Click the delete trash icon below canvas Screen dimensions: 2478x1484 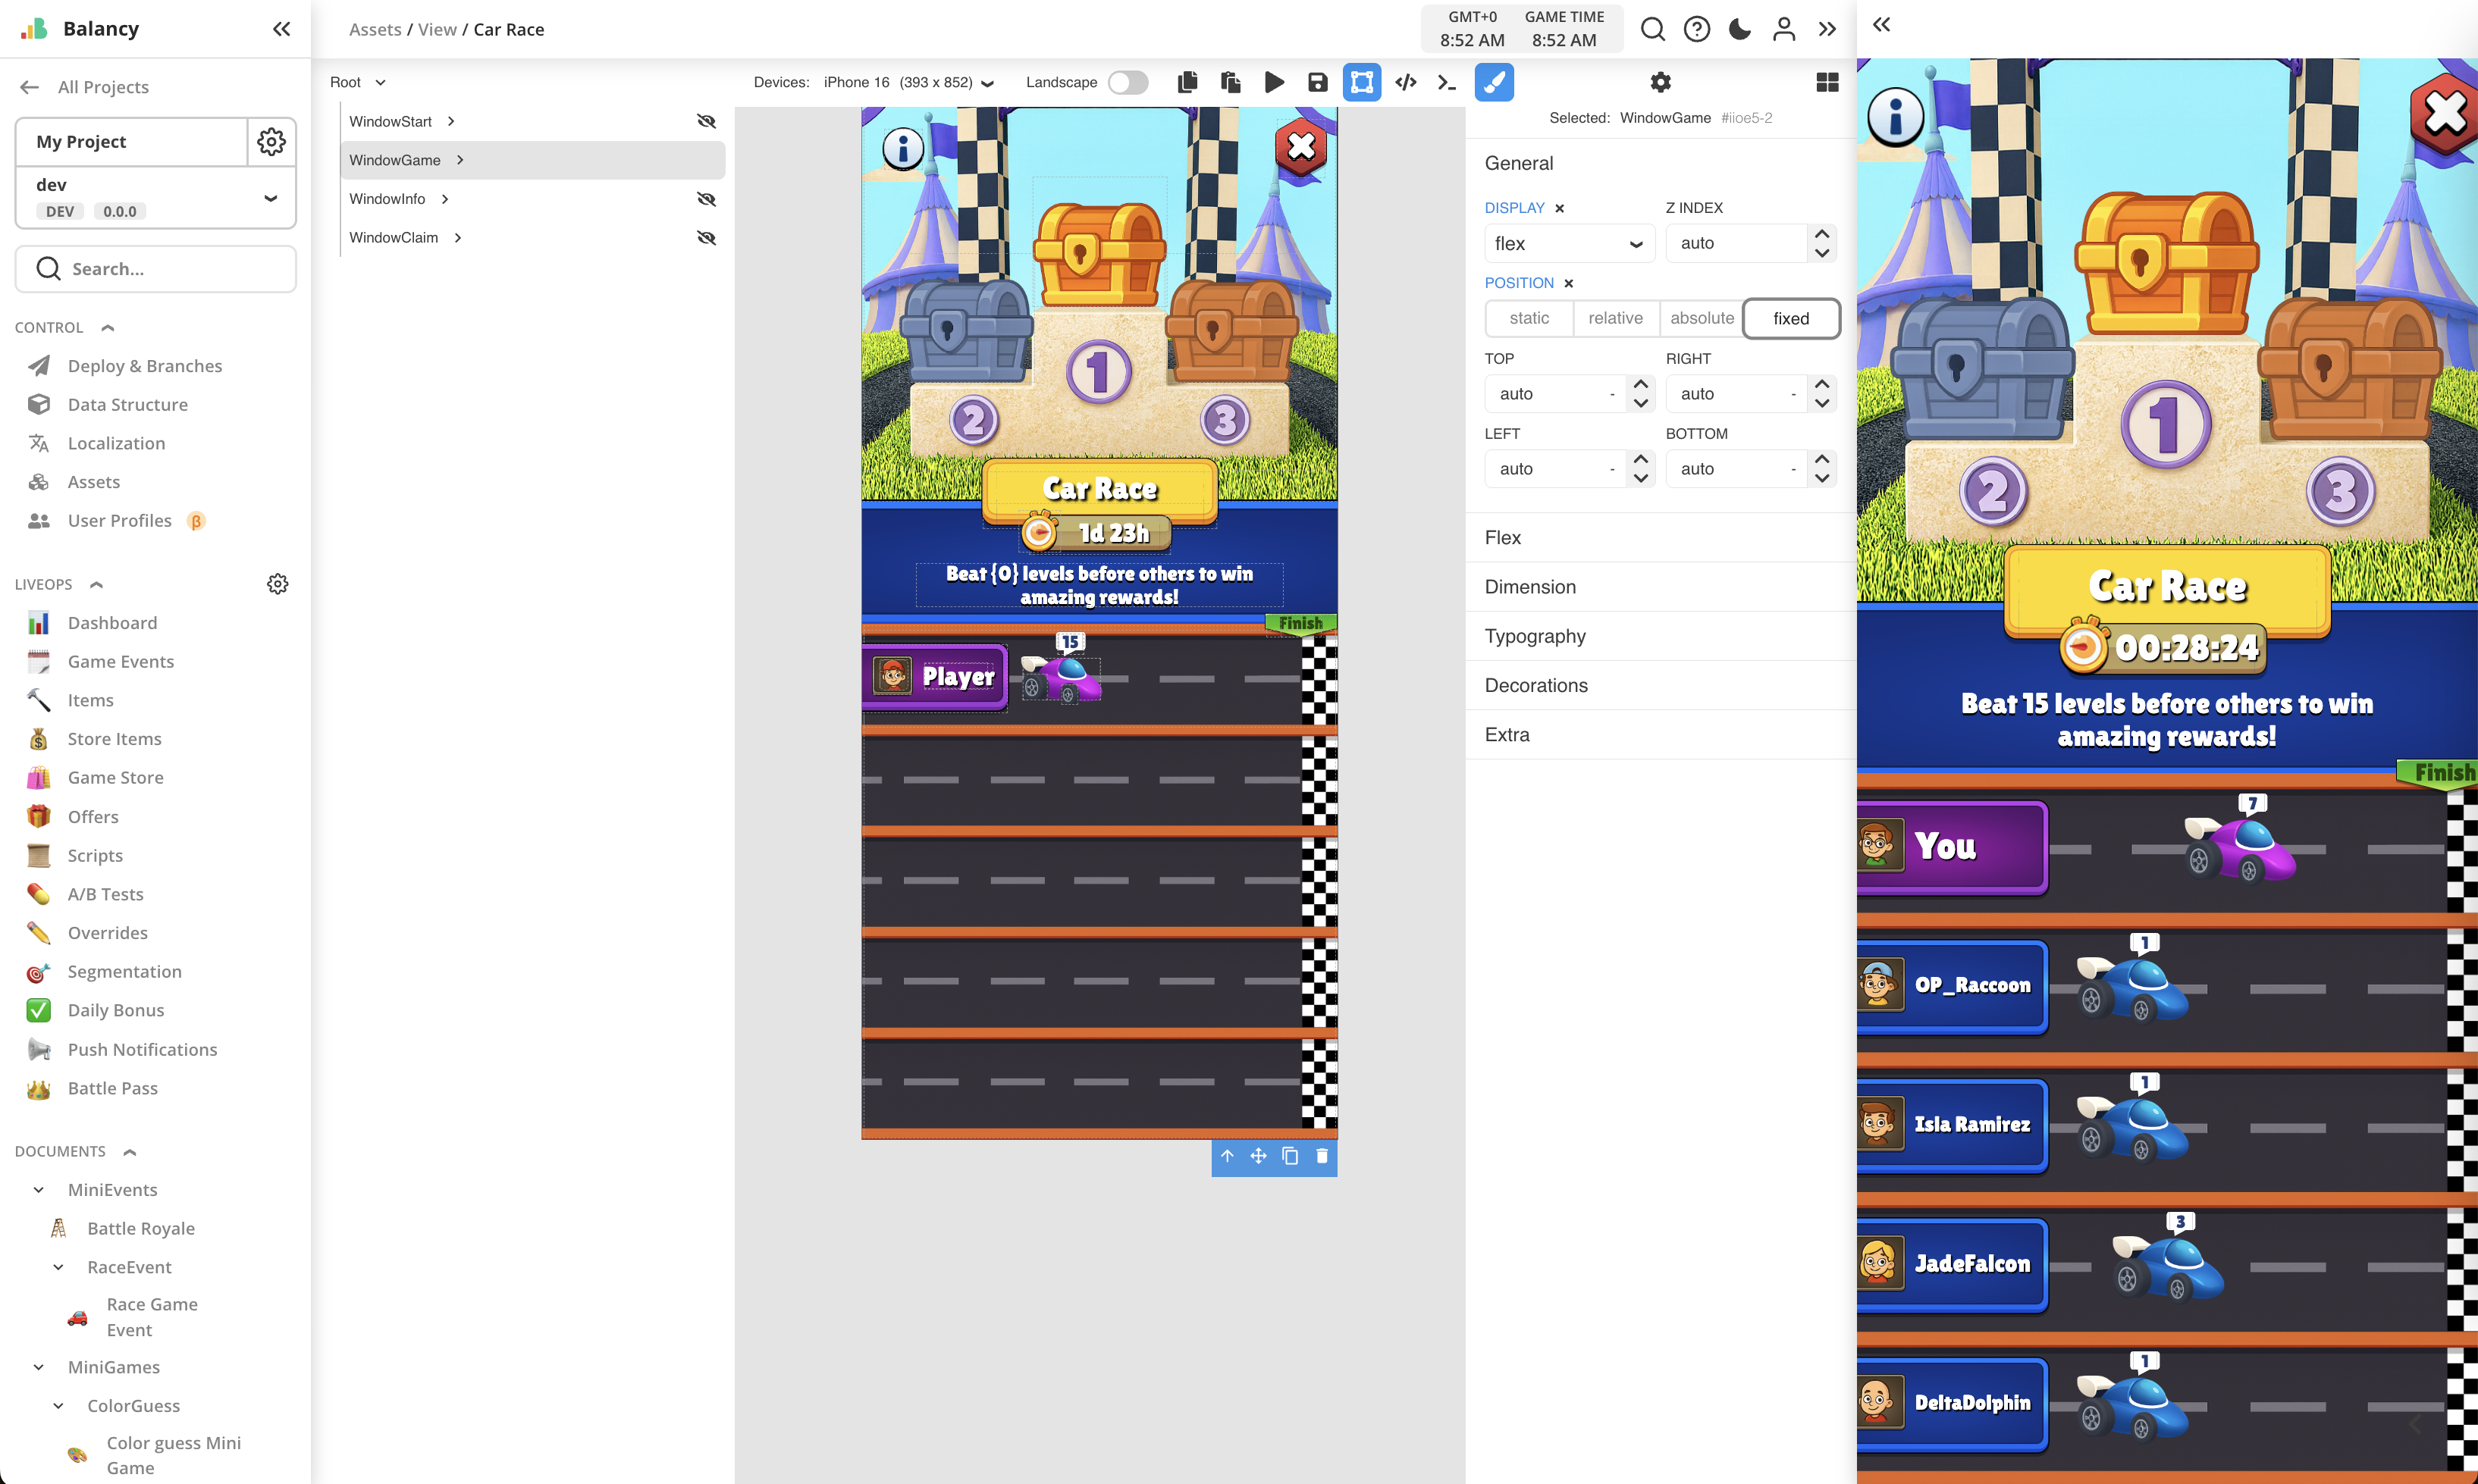tap(1322, 1156)
